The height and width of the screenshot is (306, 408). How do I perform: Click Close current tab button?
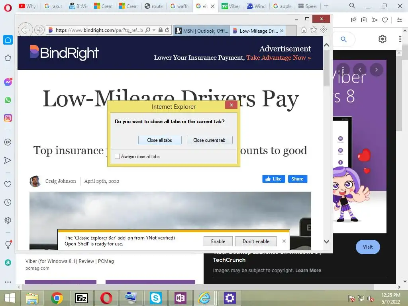(x=210, y=140)
